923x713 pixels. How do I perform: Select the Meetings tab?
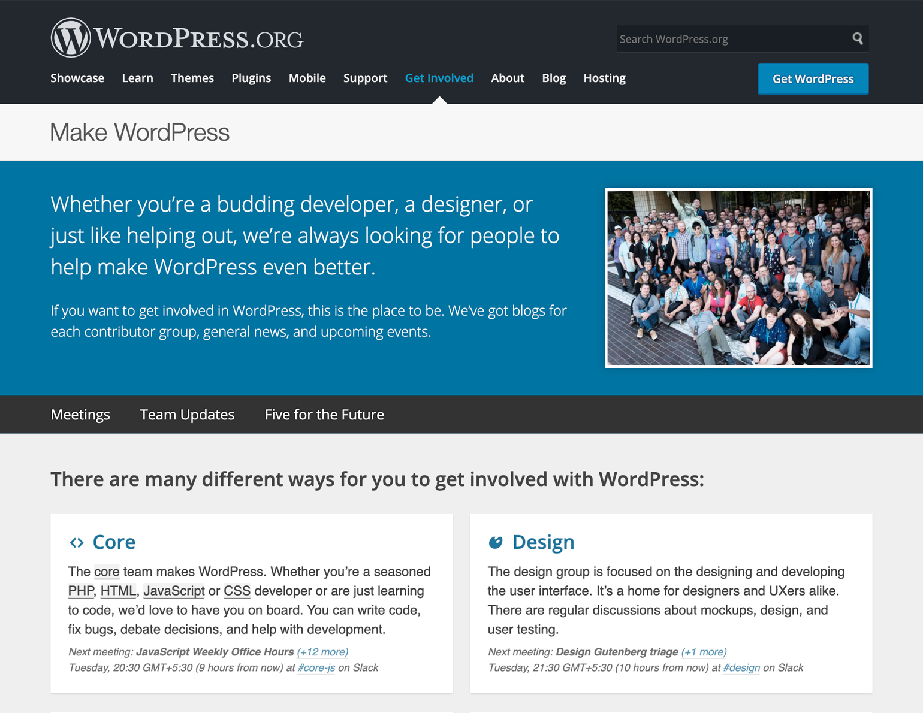click(x=80, y=414)
